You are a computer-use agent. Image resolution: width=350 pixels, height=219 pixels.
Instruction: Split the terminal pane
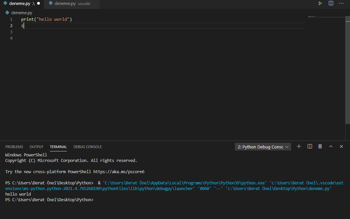coord(310,146)
